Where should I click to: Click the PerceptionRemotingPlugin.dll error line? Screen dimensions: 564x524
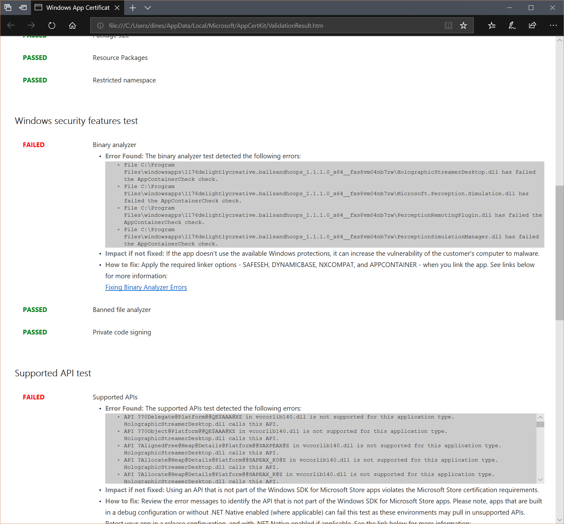click(333, 215)
